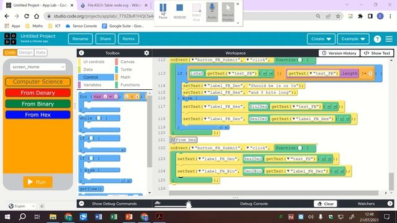Open button_FB_Submit dropdown on line 112
This screenshot has height=223, width=397.
(x=193, y=60)
